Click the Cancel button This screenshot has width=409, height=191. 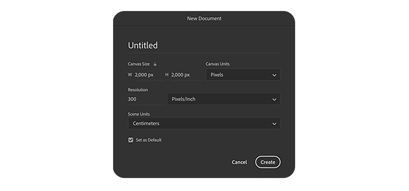[x=239, y=162]
